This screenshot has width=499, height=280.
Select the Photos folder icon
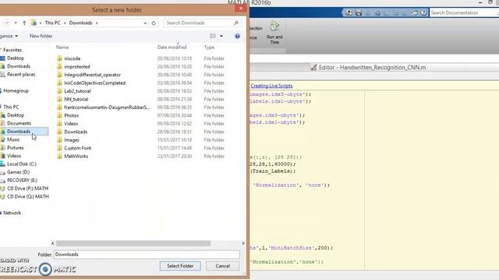pyautogui.click(x=59, y=116)
